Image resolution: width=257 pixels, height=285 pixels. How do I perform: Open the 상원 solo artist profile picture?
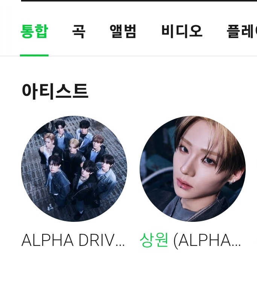tap(193, 169)
